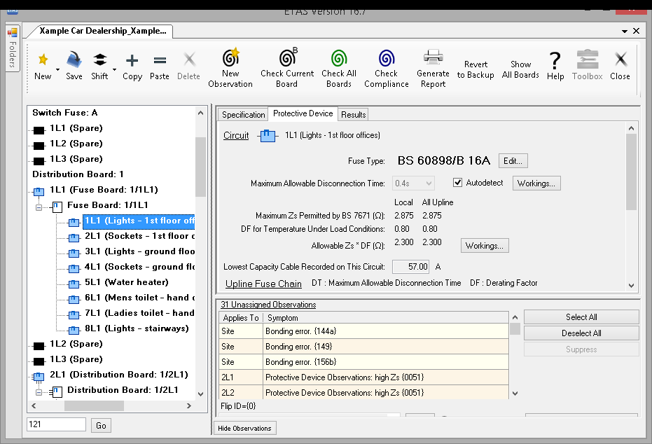The width and height of the screenshot is (652, 444).
Task: Close the document tab with X
Action: click(x=636, y=31)
